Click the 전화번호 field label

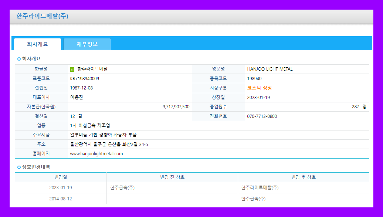(218, 116)
